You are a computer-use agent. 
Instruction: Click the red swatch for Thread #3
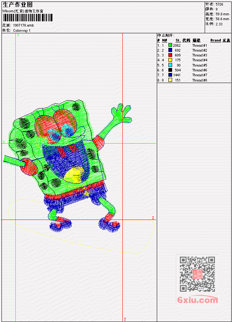pyautogui.click(x=170, y=55)
